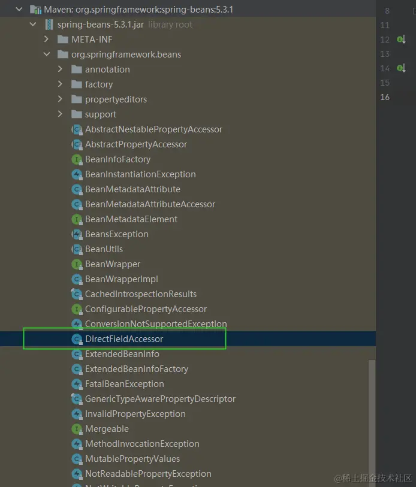
Task: Click BeansException abstract exception icon
Action: tap(77, 234)
